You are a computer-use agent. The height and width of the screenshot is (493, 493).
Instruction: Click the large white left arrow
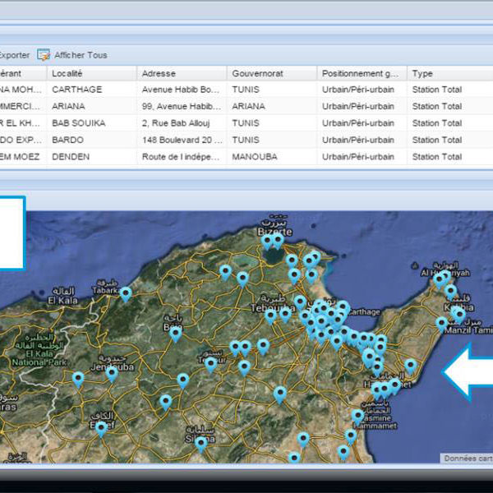tap(468, 372)
